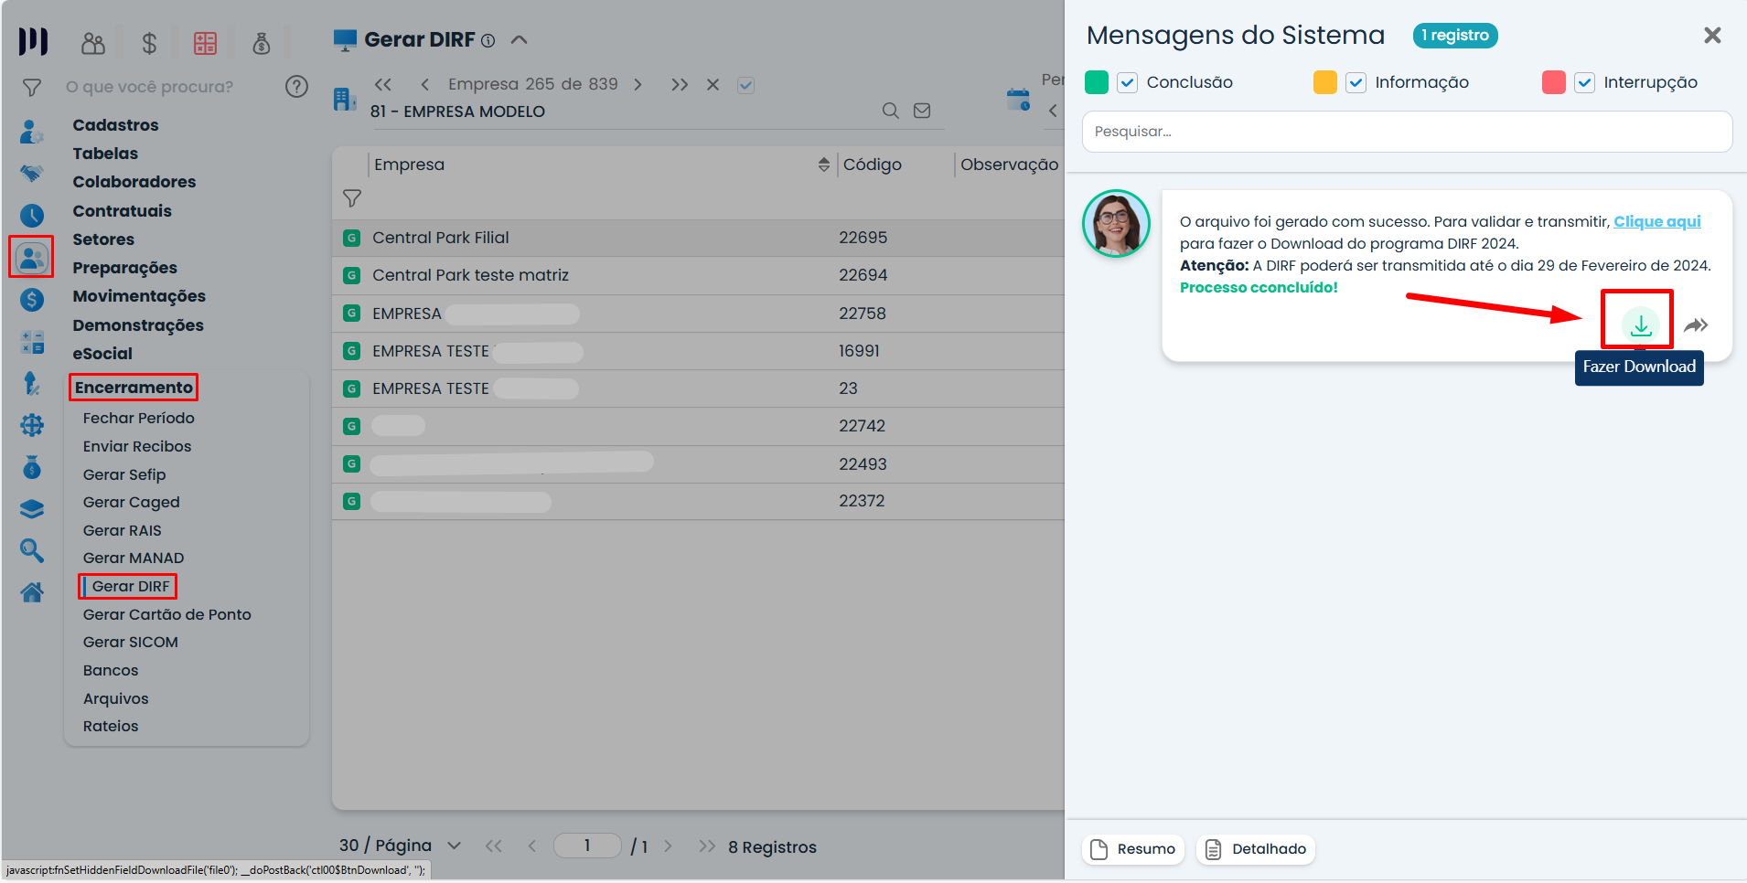Open the Gerar DIRF menu item
The image size is (1747, 883).
coord(131,586)
